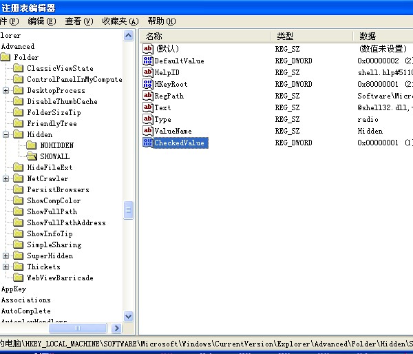Image resolution: width=413 pixels, height=354 pixels.
Task: Click the 'Hidden' data cell of ValueName
Action: pos(370,131)
